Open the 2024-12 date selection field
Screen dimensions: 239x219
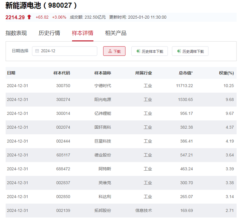(x=64, y=51)
